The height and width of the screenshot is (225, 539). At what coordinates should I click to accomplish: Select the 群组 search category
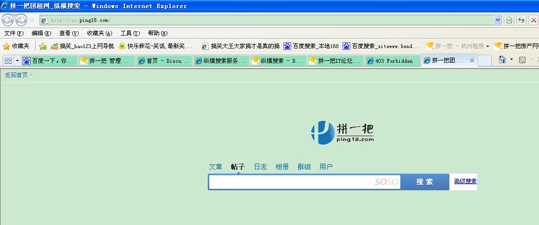click(304, 166)
